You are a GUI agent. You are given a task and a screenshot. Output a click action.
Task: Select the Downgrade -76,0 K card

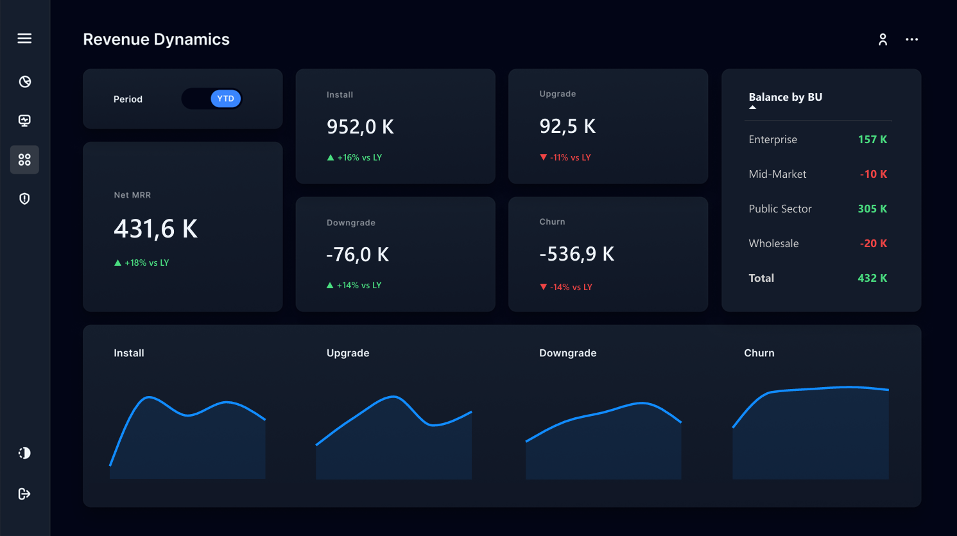[395, 254]
